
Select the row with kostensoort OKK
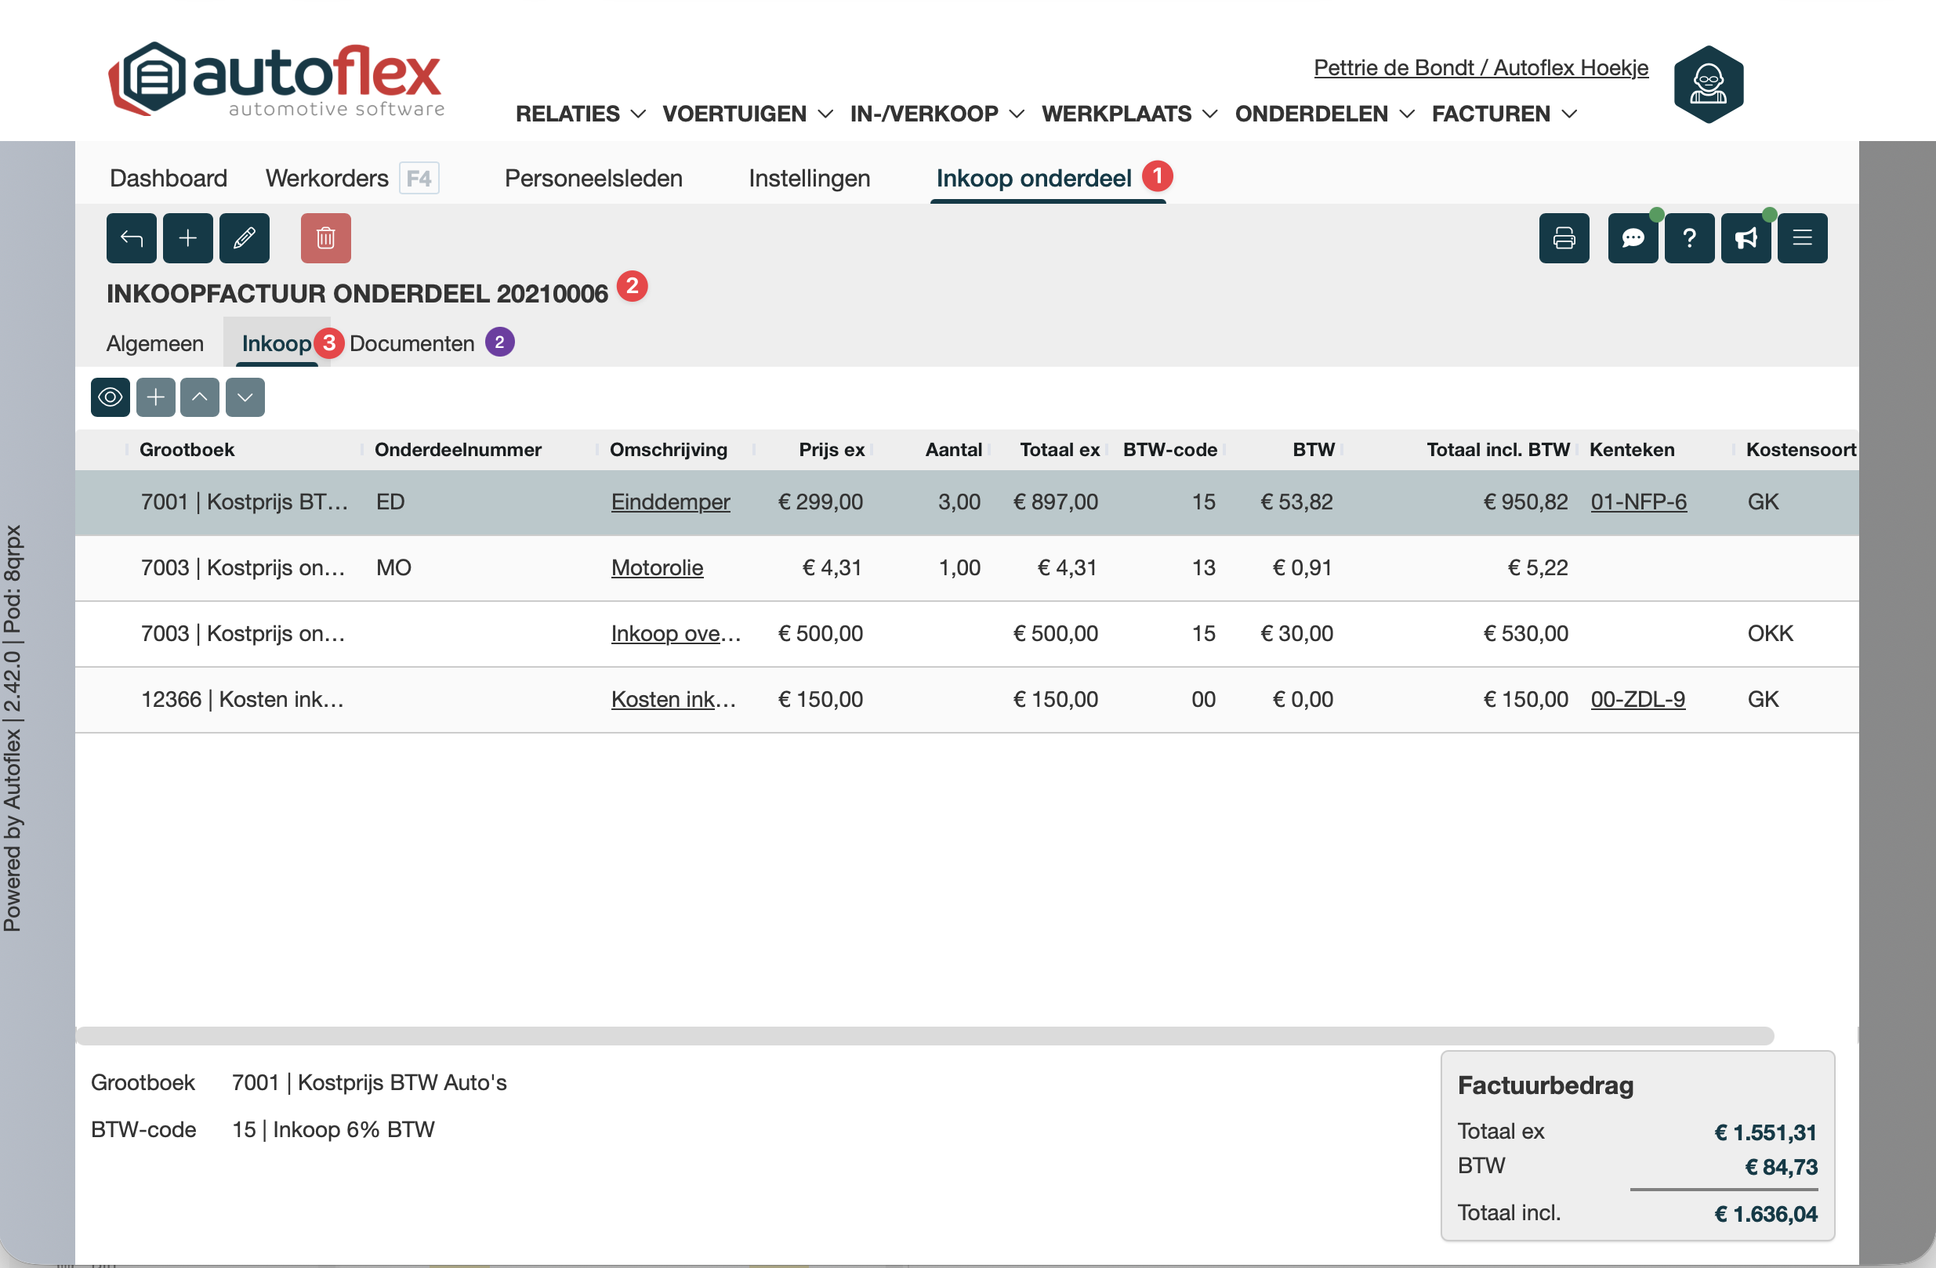pyautogui.click(x=966, y=633)
